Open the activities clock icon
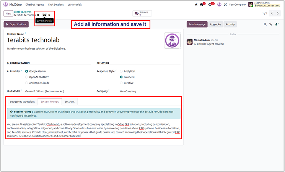The height and width of the screenshot is (172, 285). click(x=210, y=5)
